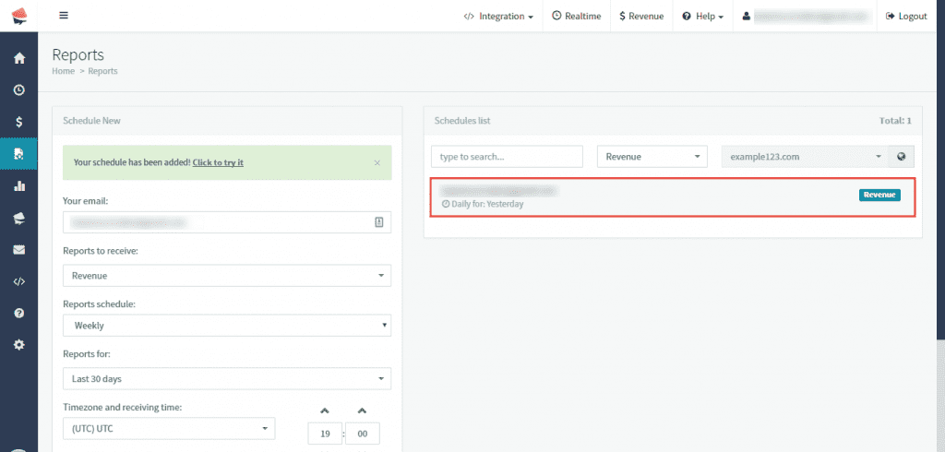Screen dimensions: 945x452
Task: Open the code brackets icon in the sidebar
Action: click(x=18, y=281)
